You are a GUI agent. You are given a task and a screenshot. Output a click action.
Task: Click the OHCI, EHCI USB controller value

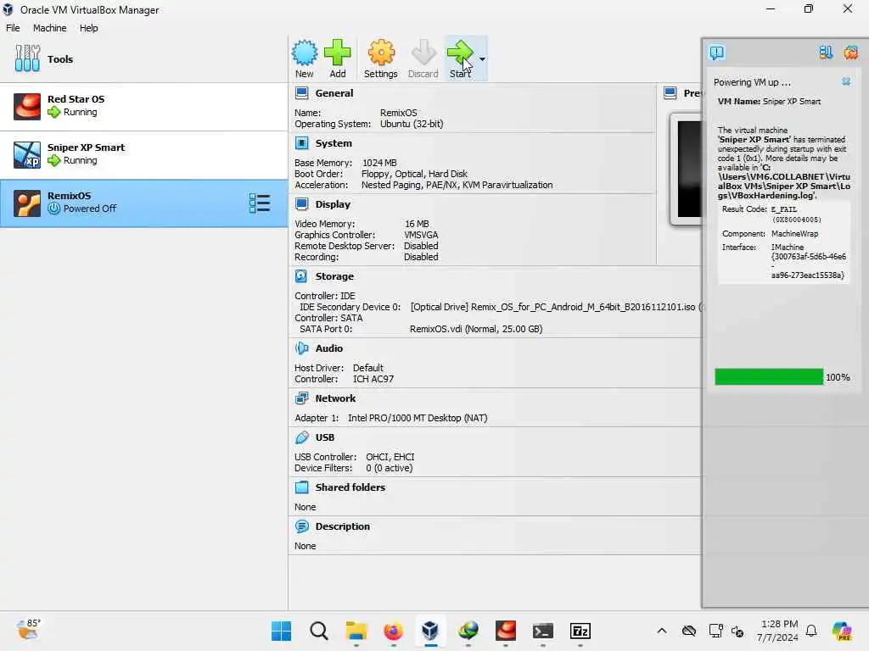click(x=390, y=457)
